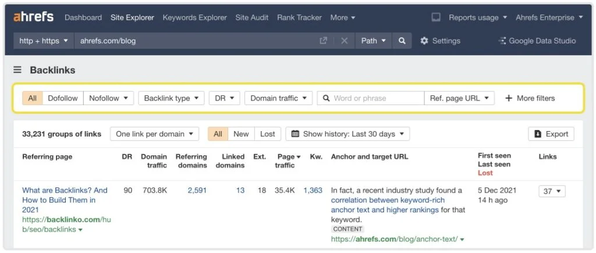The width and height of the screenshot is (596, 253).
Task: Open Site Audit
Action: click(x=251, y=17)
